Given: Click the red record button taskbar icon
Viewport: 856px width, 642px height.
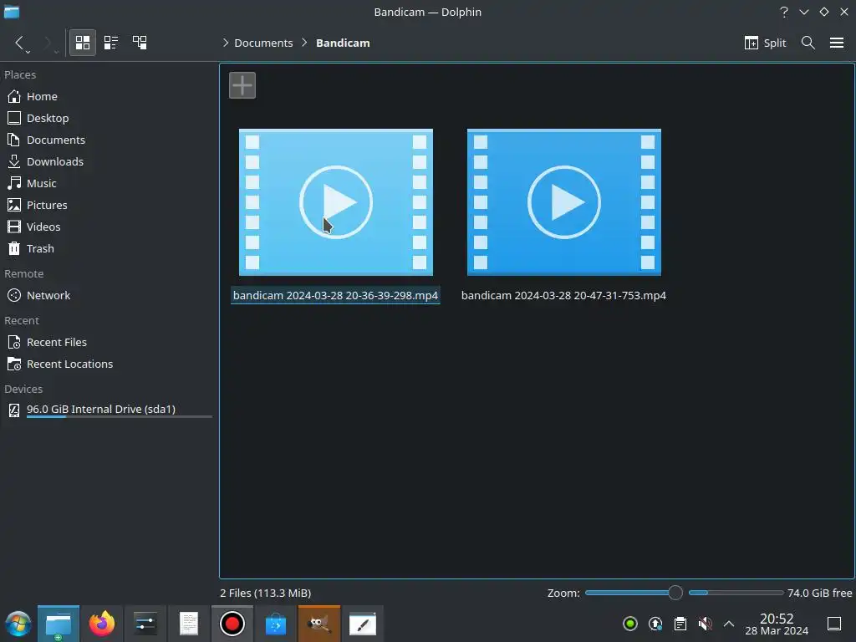Looking at the screenshot, I should pos(232,624).
